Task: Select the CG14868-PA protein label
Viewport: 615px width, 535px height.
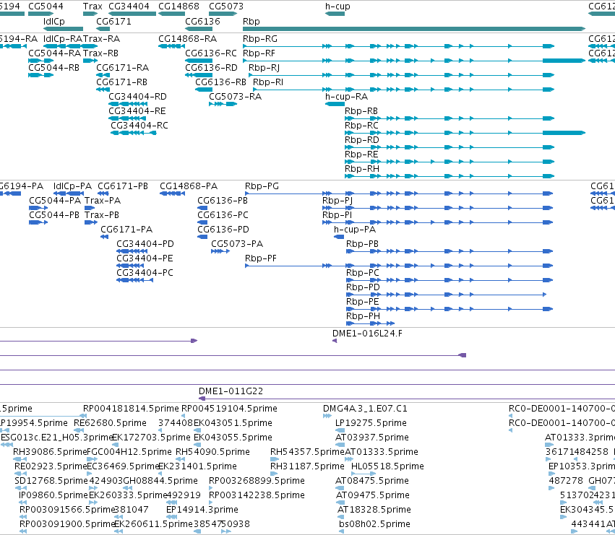Action: (x=189, y=186)
